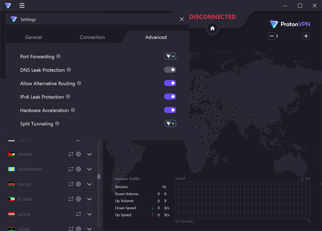Click the Speed graph area
The height and width of the screenshot is (231, 322).
(242, 200)
